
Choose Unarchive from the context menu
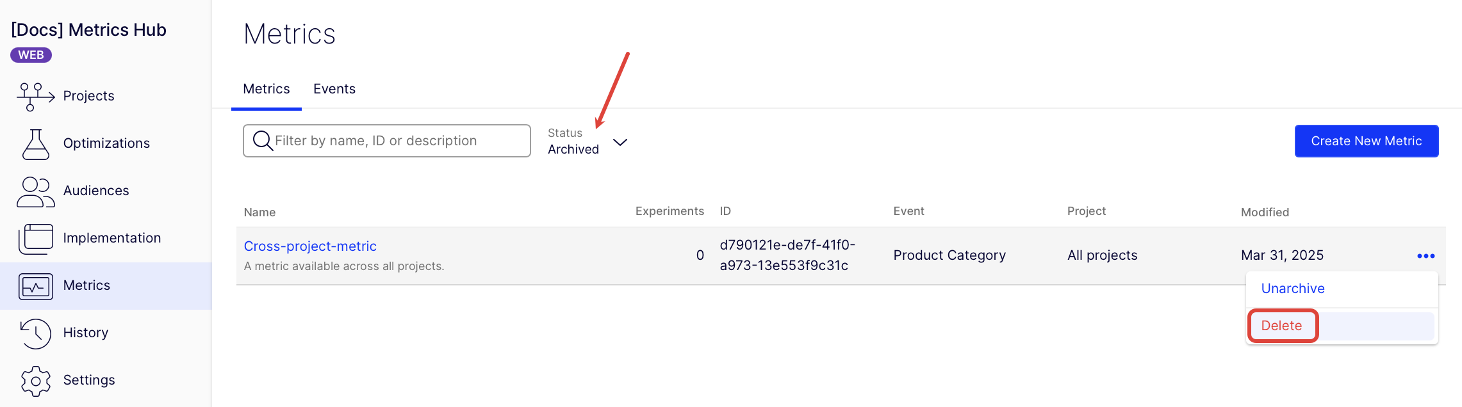[1293, 289]
